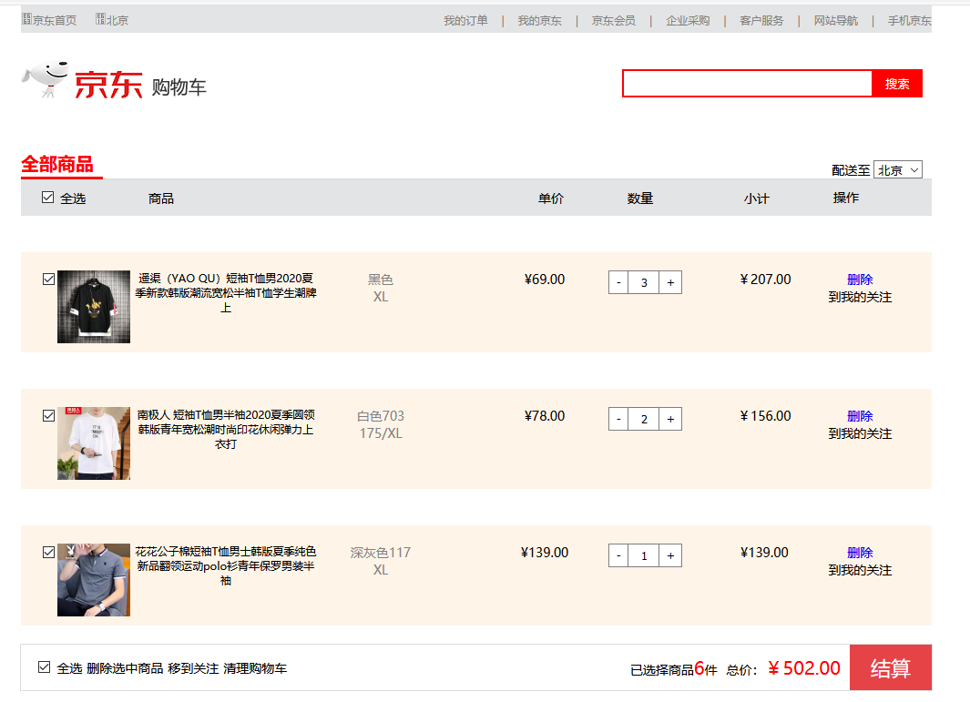
Task: Uncheck the 花花公子 polo shirt item checkbox
Action: coord(49,553)
